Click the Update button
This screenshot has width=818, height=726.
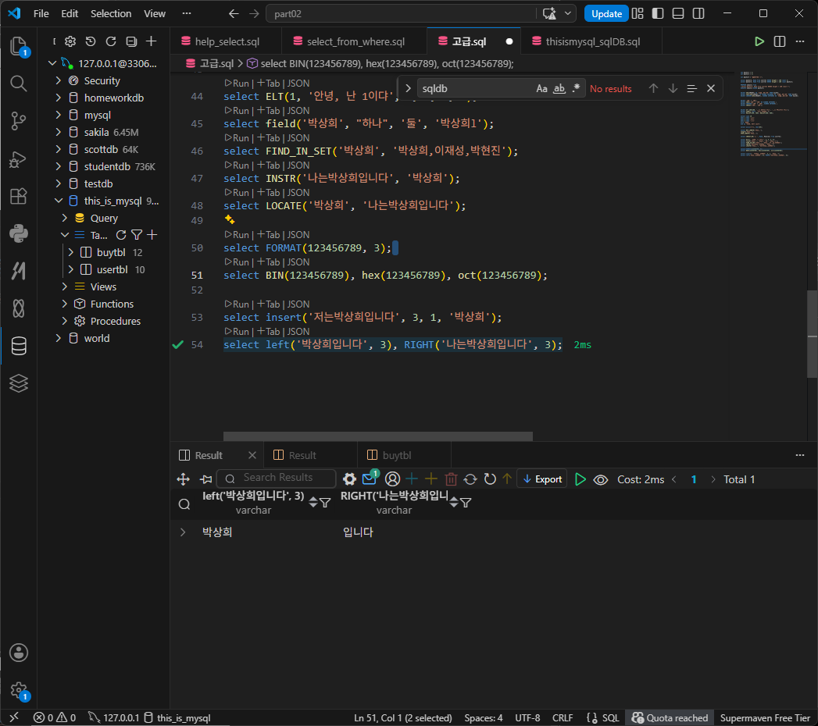coord(606,13)
